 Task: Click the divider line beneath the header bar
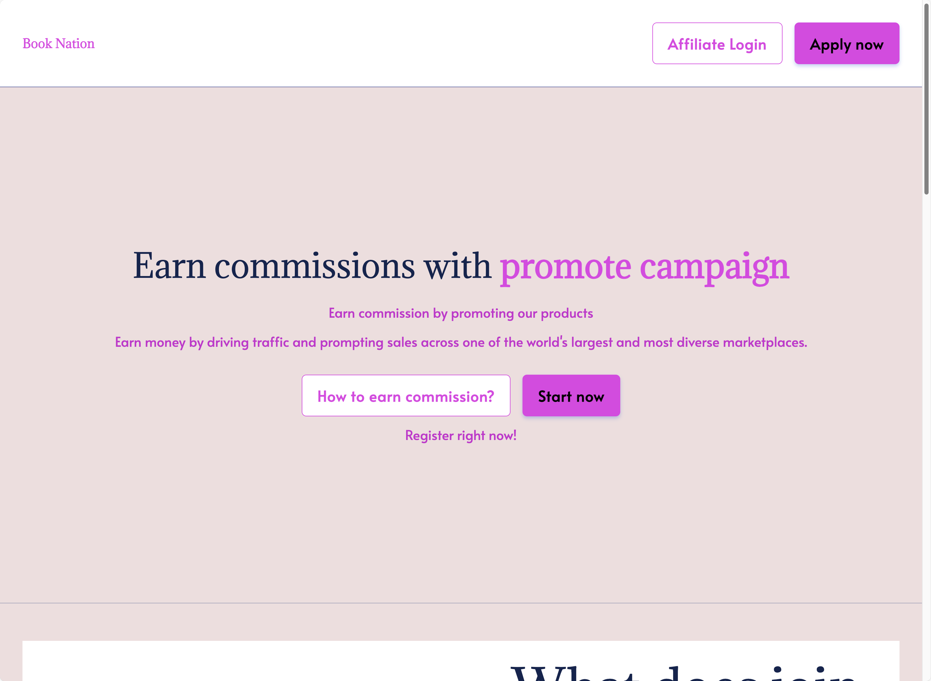461,87
